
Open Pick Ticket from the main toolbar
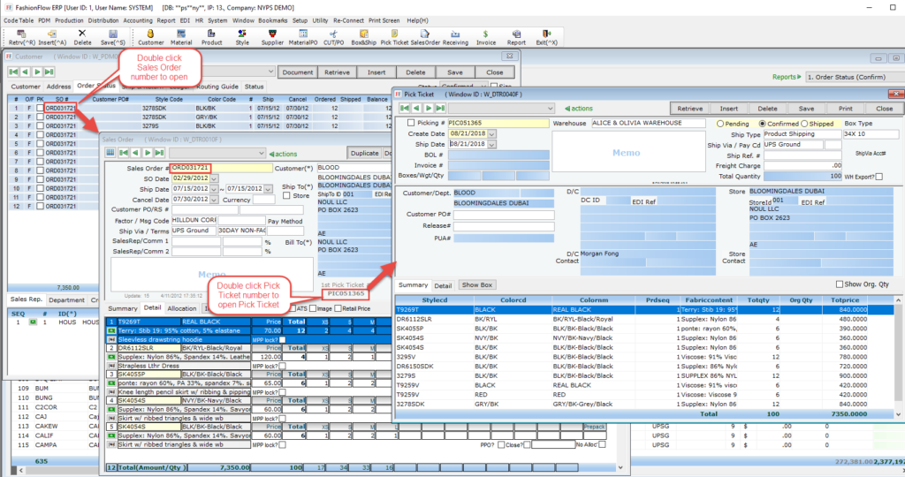click(395, 34)
